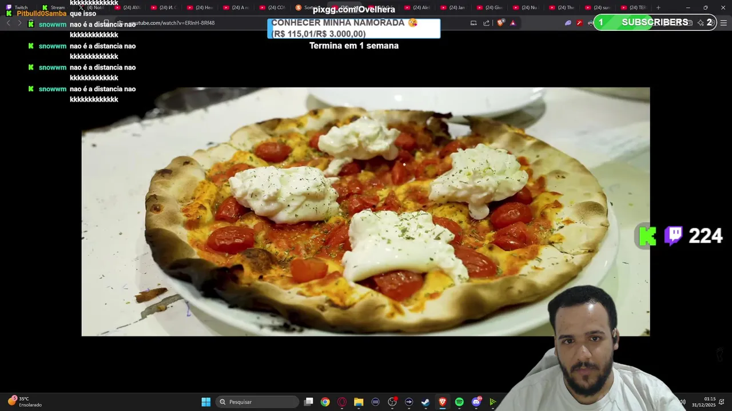The height and width of the screenshot is (411, 732).
Task: Go forward with the browser forward arrow
Action: (19, 23)
